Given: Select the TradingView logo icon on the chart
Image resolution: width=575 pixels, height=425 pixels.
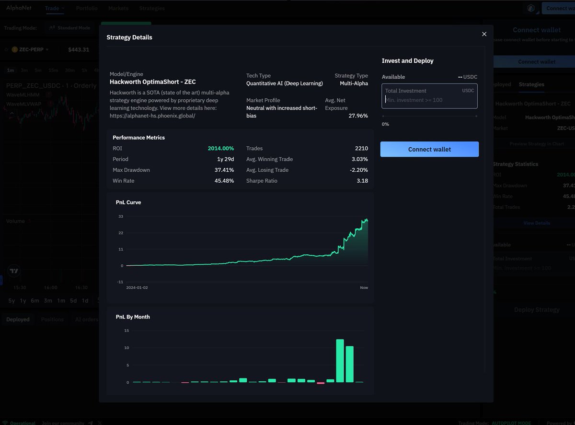Looking at the screenshot, I should pos(14,271).
